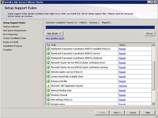Image resolution: width=158 pixels, height=118 pixels.
Task: Select Cluster Installation Rules step in sidebar
Action: pos(15,38)
